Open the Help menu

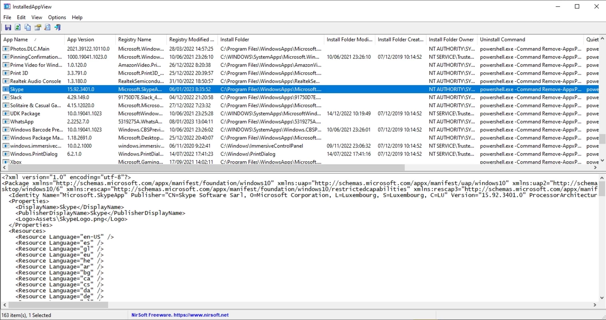77,17
